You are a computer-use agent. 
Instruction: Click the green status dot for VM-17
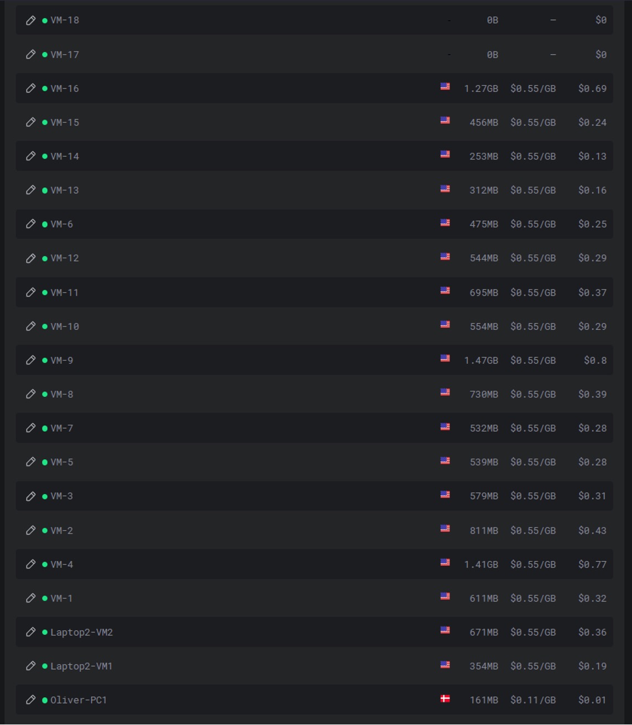pos(45,55)
